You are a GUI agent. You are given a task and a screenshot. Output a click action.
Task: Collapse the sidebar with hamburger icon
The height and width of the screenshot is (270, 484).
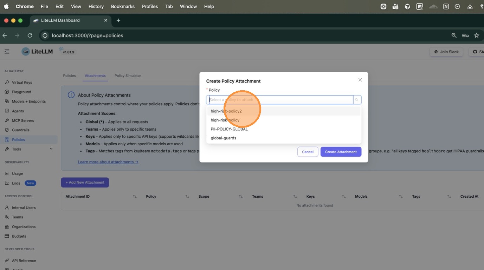coord(7,52)
